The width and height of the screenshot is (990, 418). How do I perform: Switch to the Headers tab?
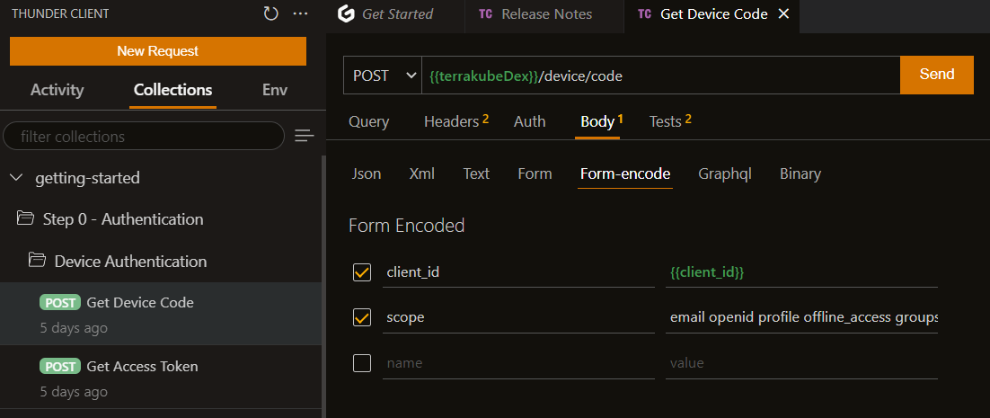click(x=451, y=121)
